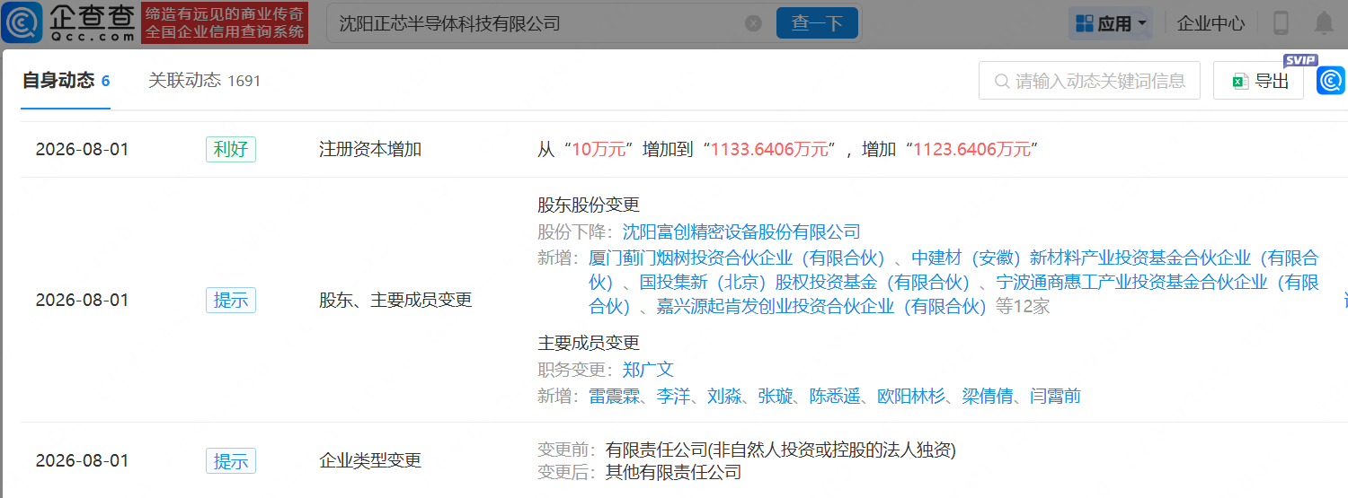The image size is (1348, 498).
Task: Switch to the 自身动态 tab
Action: point(66,81)
